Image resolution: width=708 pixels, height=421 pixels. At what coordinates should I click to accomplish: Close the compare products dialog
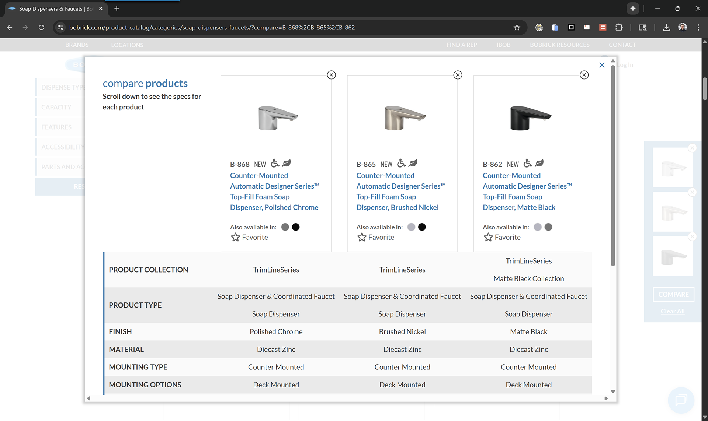602,65
